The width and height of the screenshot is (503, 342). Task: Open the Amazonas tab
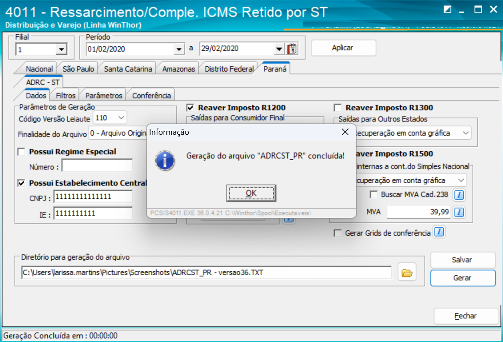click(178, 69)
